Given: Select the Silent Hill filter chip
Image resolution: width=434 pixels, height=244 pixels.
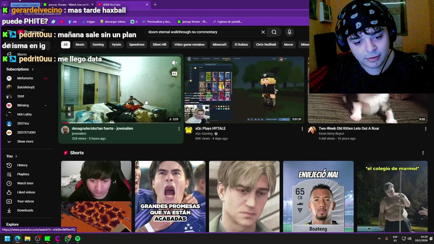Looking at the screenshot, I should coord(159,44).
